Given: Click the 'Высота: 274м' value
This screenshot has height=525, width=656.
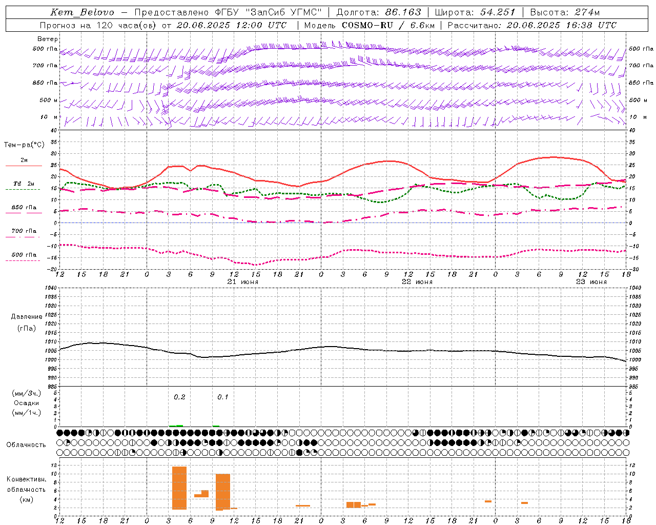Looking at the screenshot, I should 565,12.
